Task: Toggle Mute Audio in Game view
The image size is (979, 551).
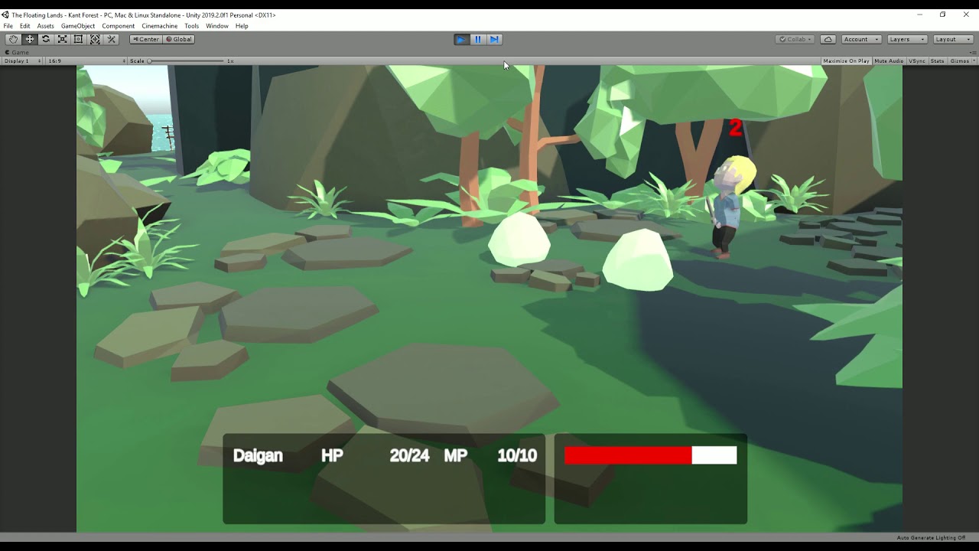Action: click(x=889, y=60)
